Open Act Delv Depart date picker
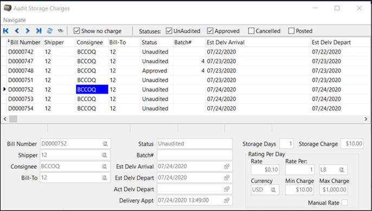Image resolution: width=372 pixels, height=211 pixels. [227, 189]
